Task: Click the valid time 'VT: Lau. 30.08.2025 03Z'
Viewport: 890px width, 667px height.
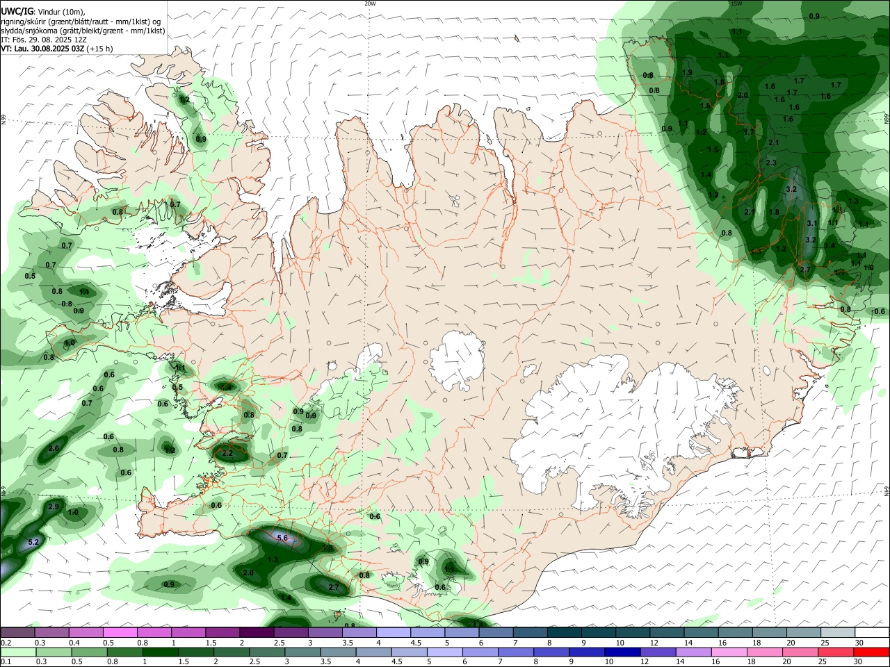Action: point(42,49)
